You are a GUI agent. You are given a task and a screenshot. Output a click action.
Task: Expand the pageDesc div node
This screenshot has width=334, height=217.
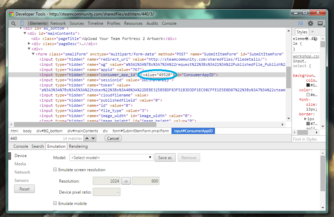[29, 44]
